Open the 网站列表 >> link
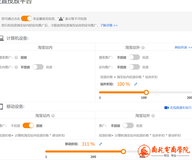This screenshot has height=160, width=192. (183, 47)
